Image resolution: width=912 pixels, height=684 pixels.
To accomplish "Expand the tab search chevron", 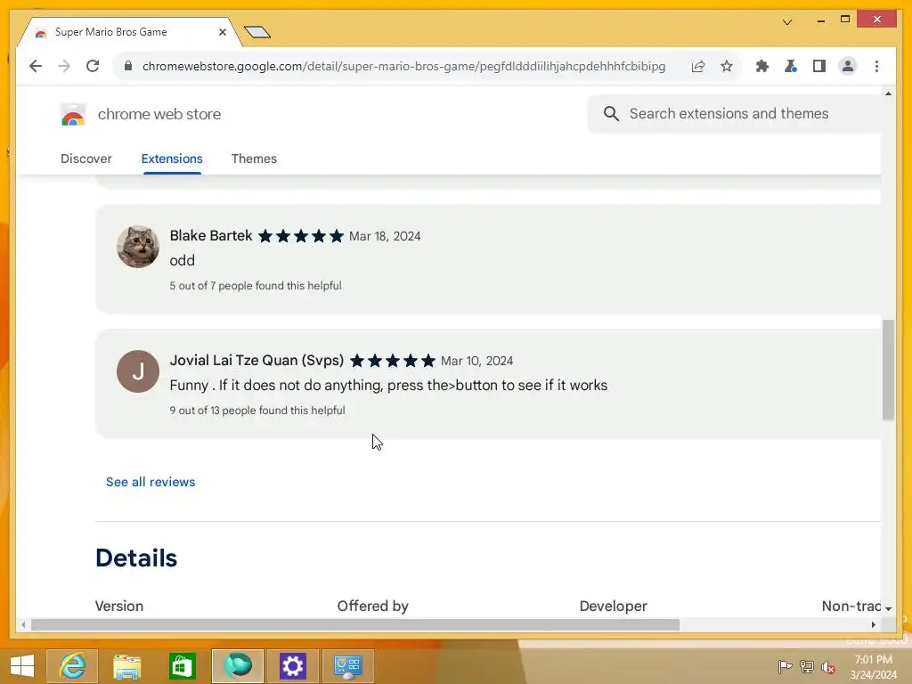I will [x=787, y=22].
